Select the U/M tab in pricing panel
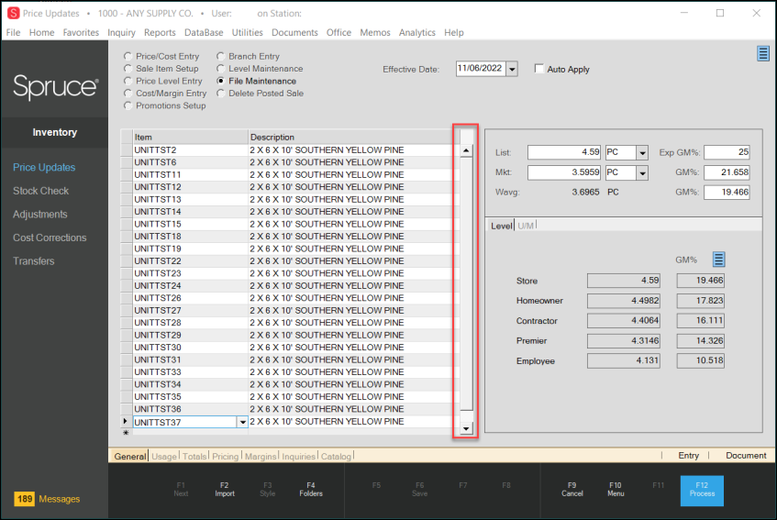 pos(526,226)
